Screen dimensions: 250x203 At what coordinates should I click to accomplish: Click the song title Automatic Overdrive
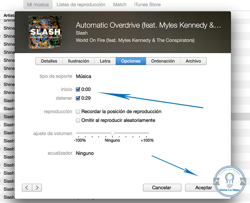(148, 25)
